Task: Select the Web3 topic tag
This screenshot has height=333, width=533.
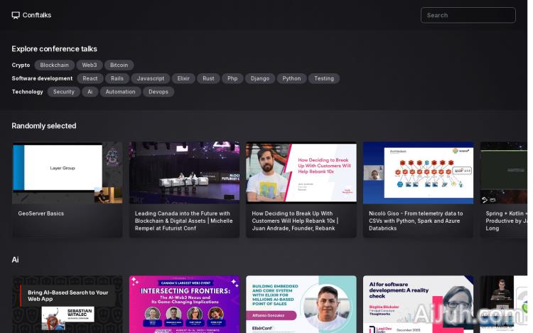Action: (89, 65)
